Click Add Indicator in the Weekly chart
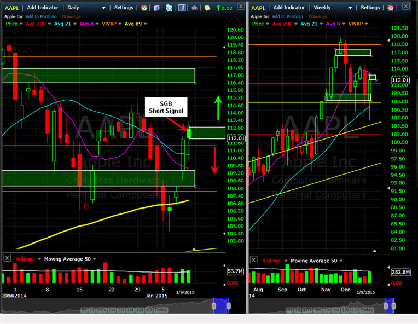418x324 pixels. coord(289,8)
